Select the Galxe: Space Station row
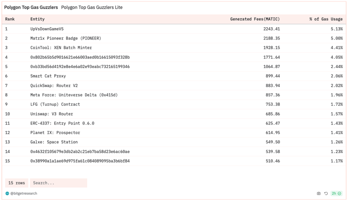This screenshot has height=202, width=349. (x=54, y=142)
